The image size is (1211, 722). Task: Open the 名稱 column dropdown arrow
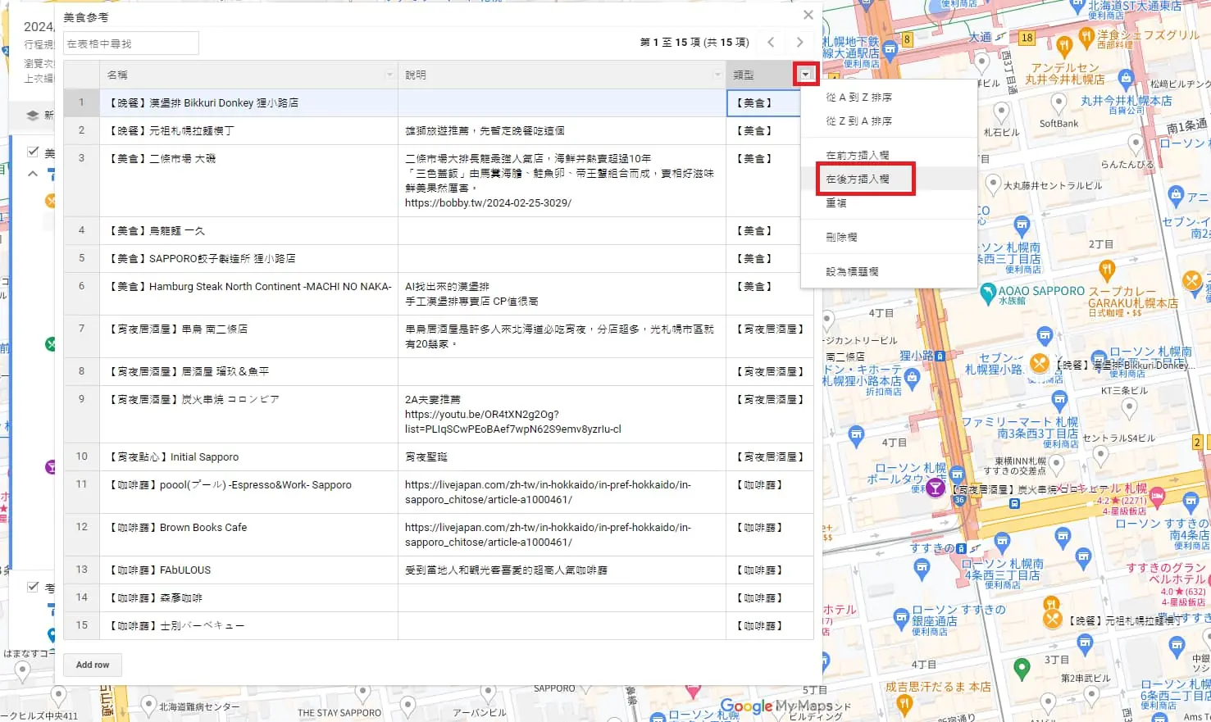click(389, 75)
